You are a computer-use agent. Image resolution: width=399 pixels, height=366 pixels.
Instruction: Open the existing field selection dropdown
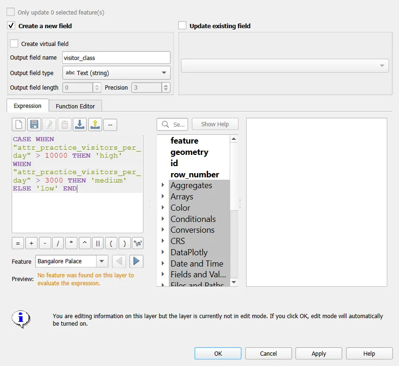click(285, 66)
